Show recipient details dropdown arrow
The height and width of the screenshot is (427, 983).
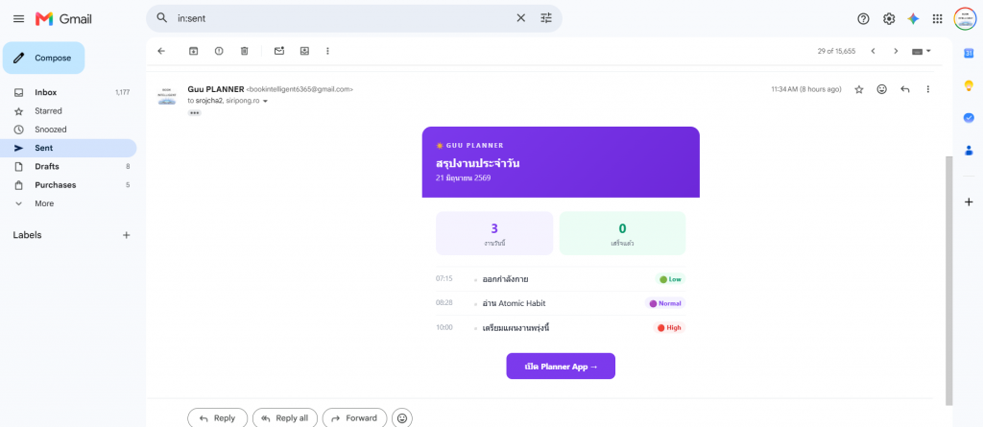[x=265, y=101]
